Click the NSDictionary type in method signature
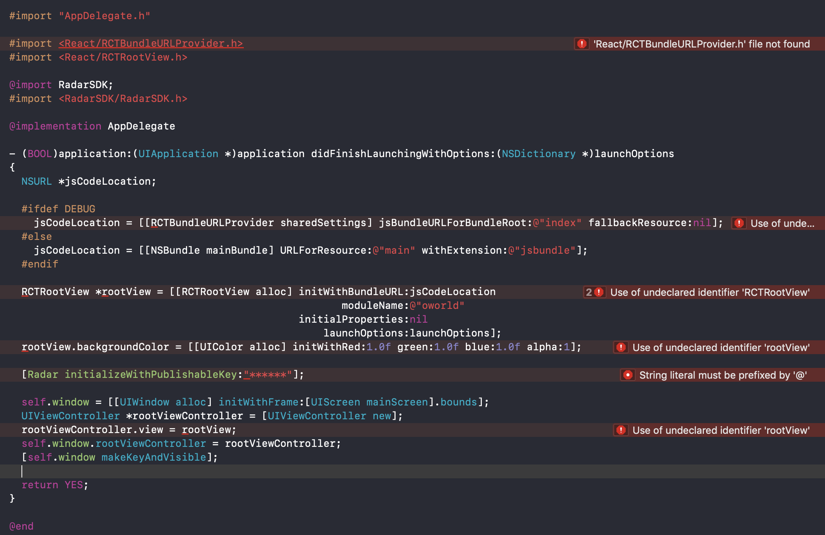Screen dimensions: 825x535 538,154
